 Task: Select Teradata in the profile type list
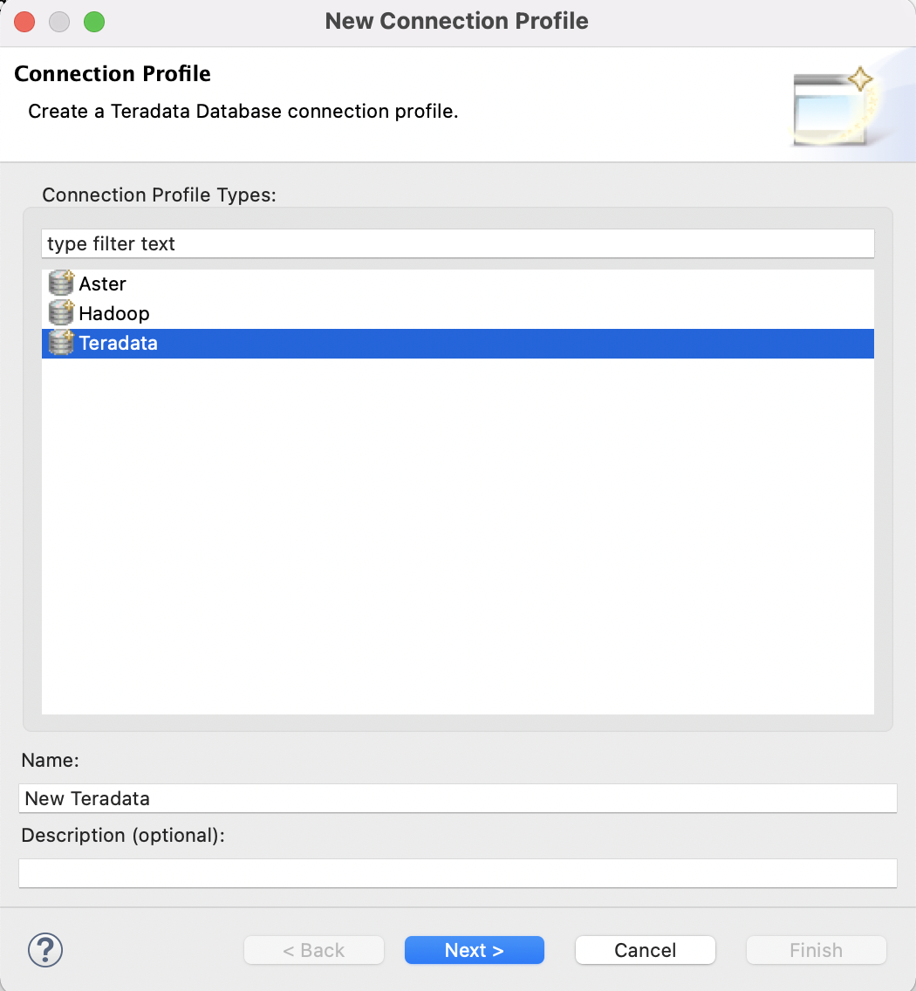pyautogui.click(x=118, y=343)
